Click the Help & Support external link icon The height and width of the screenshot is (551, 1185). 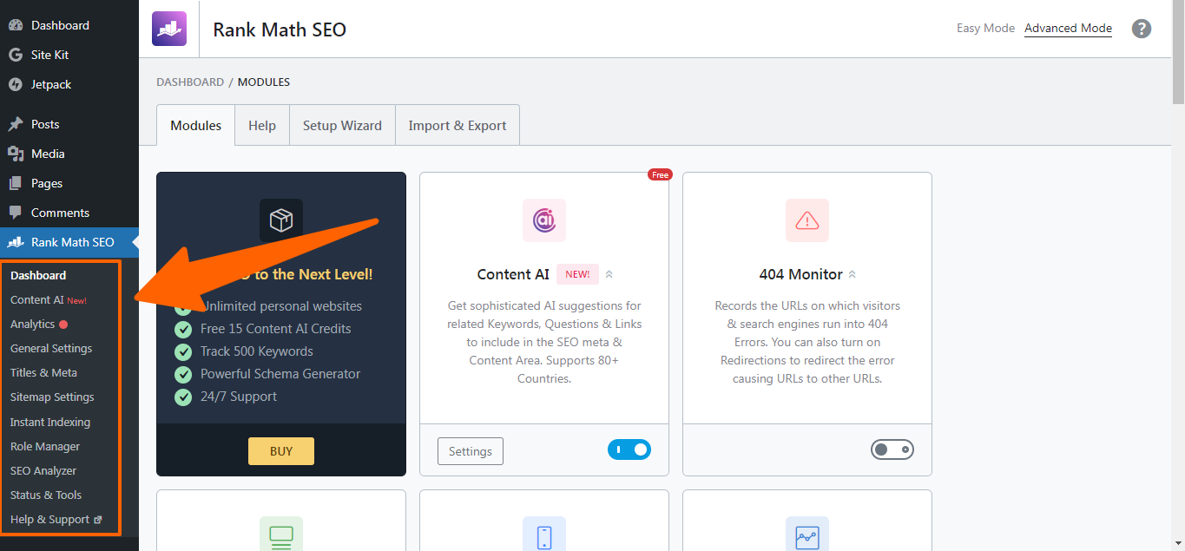[x=97, y=520]
